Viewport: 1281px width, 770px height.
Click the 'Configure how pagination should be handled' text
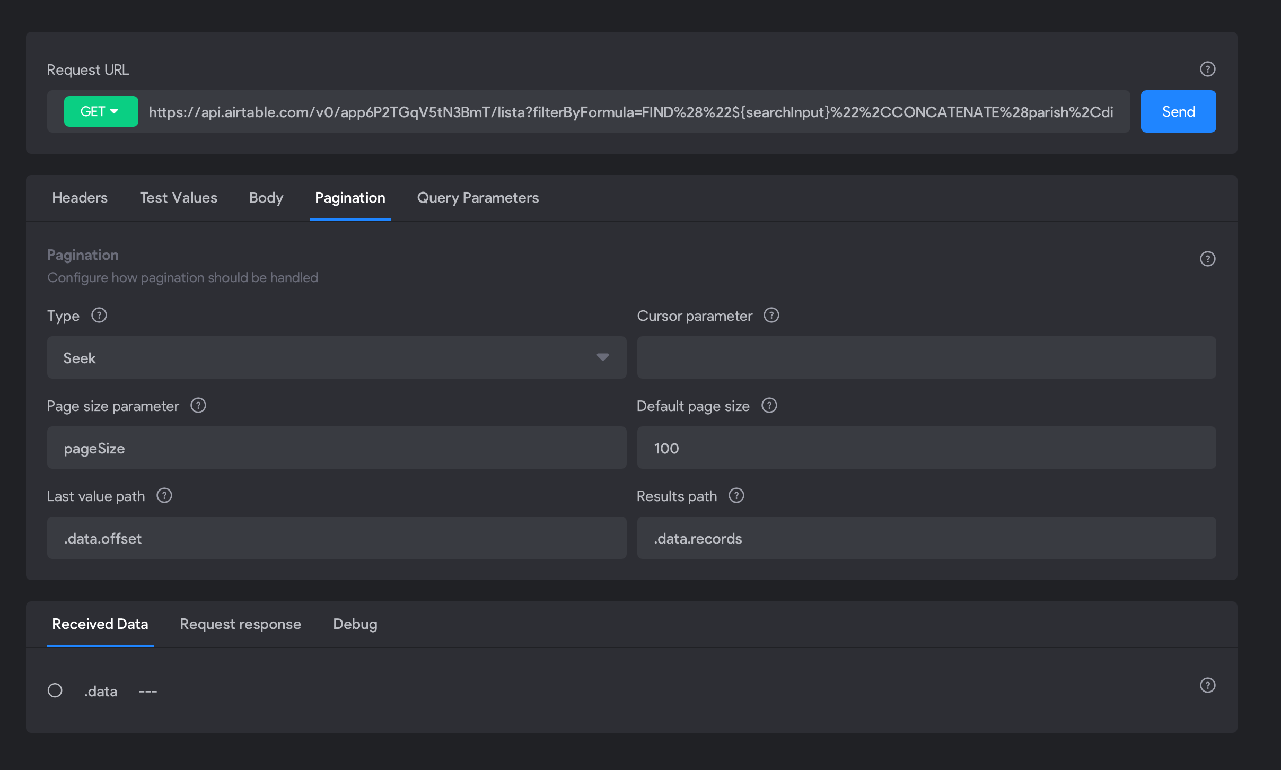[182, 277]
